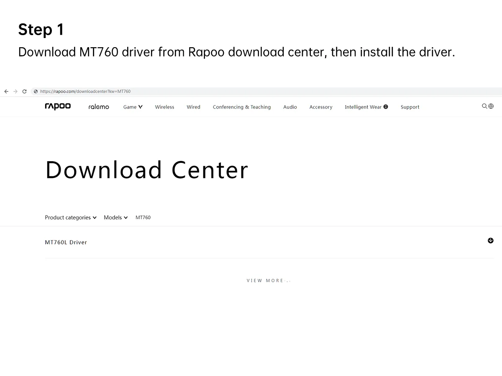
Task: Open Conferencing & Teaching menu
Action: point(242,107)
